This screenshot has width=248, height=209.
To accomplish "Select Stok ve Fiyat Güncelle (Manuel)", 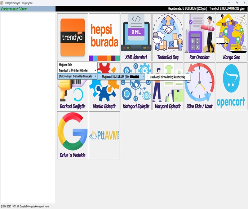I will [77, 76].
